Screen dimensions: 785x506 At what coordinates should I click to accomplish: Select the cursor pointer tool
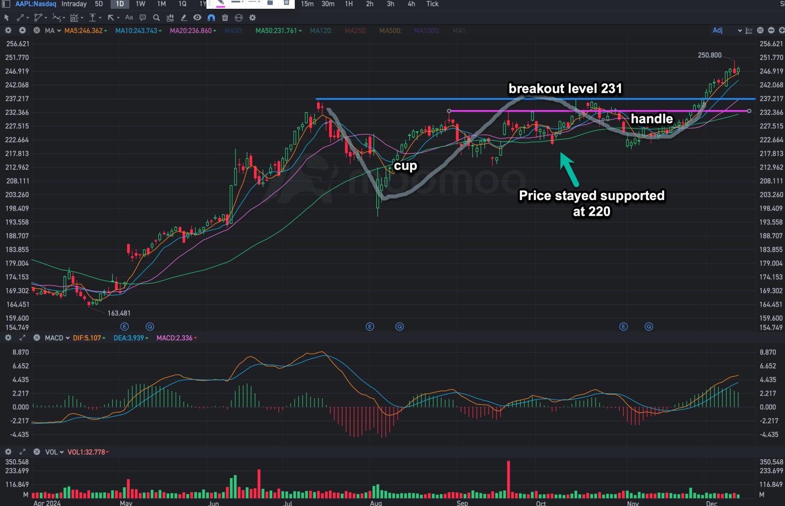(7, 18)
